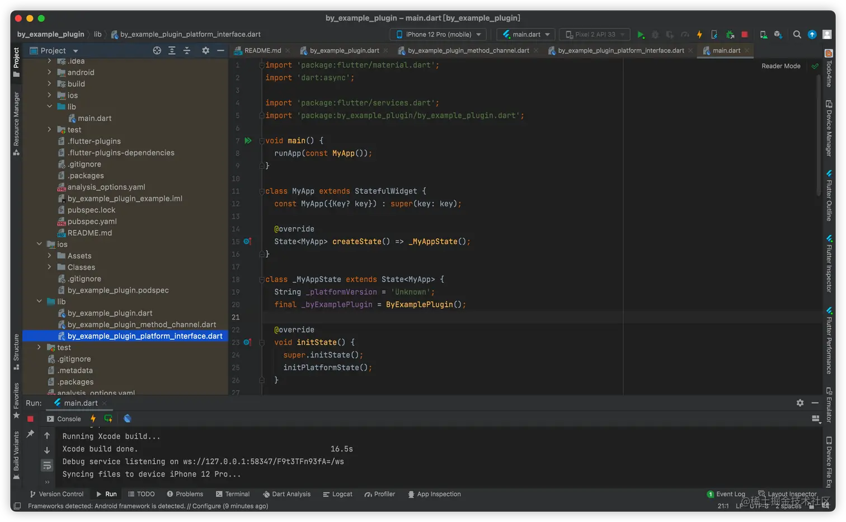The height and width of the screenshot is (522, 846).
Task: Open the SDK Manager icon with download arrow
Action: [778, 35]
